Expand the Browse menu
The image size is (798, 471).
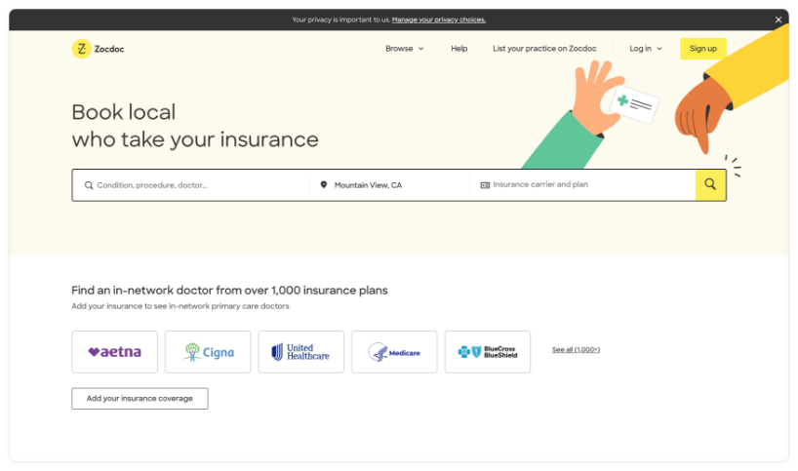pyautogui.click(x=404, y=49)
